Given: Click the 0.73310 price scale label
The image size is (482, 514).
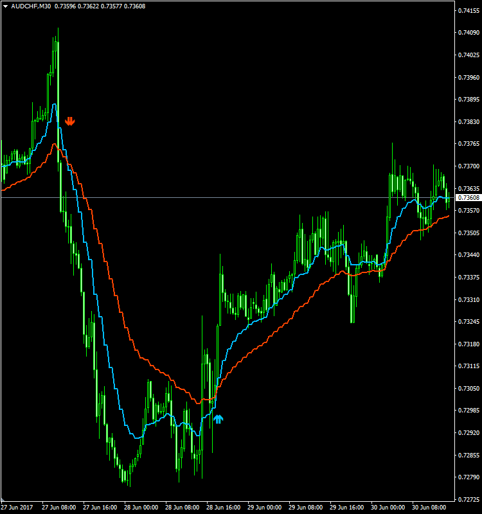Looking at the screenshot, I should pyautogui.click(x=469, y=299).
